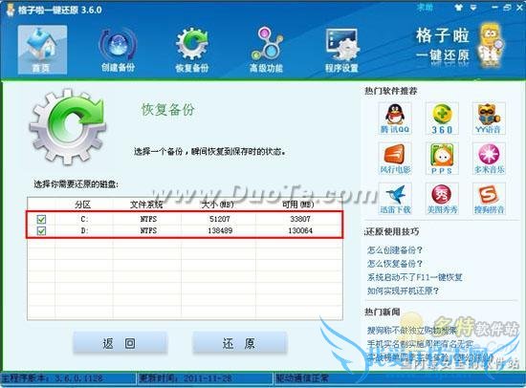Viewport: 526px width, 388px height.
Task: Click the 文件系统 column header
Action: (146, 205)
